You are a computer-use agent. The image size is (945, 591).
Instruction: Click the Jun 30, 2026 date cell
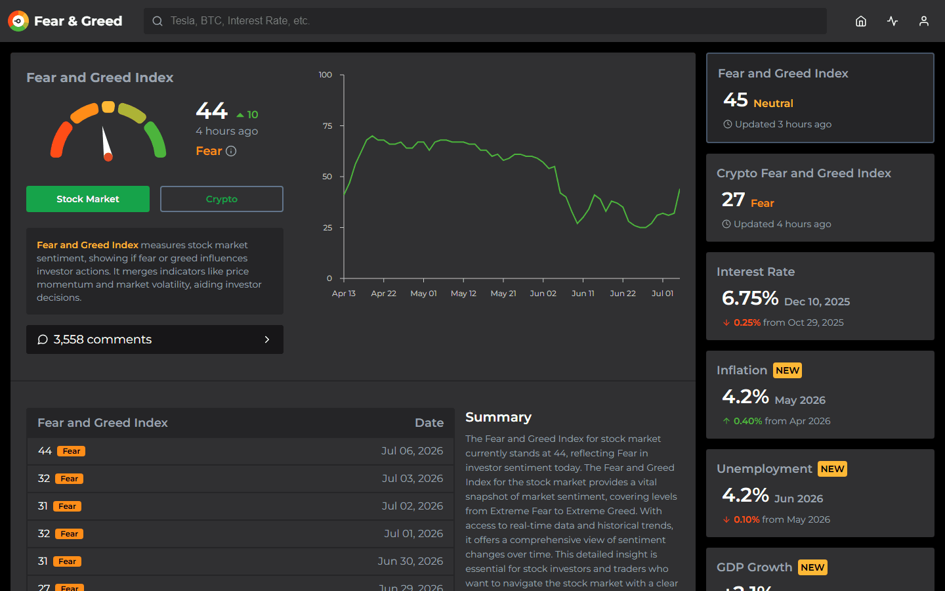click(x=411, y=561)
